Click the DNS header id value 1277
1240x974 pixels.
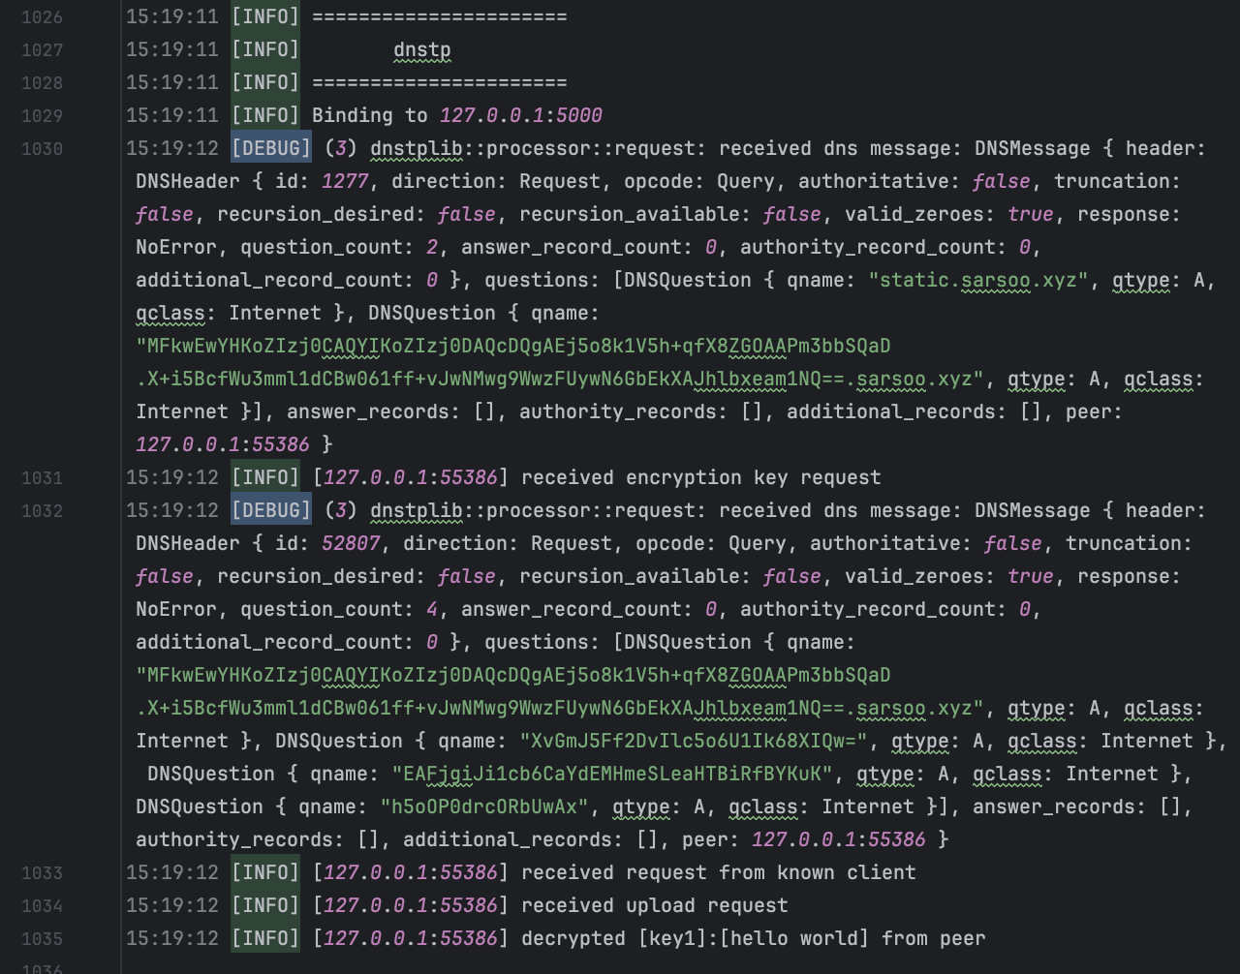point(344,182)
